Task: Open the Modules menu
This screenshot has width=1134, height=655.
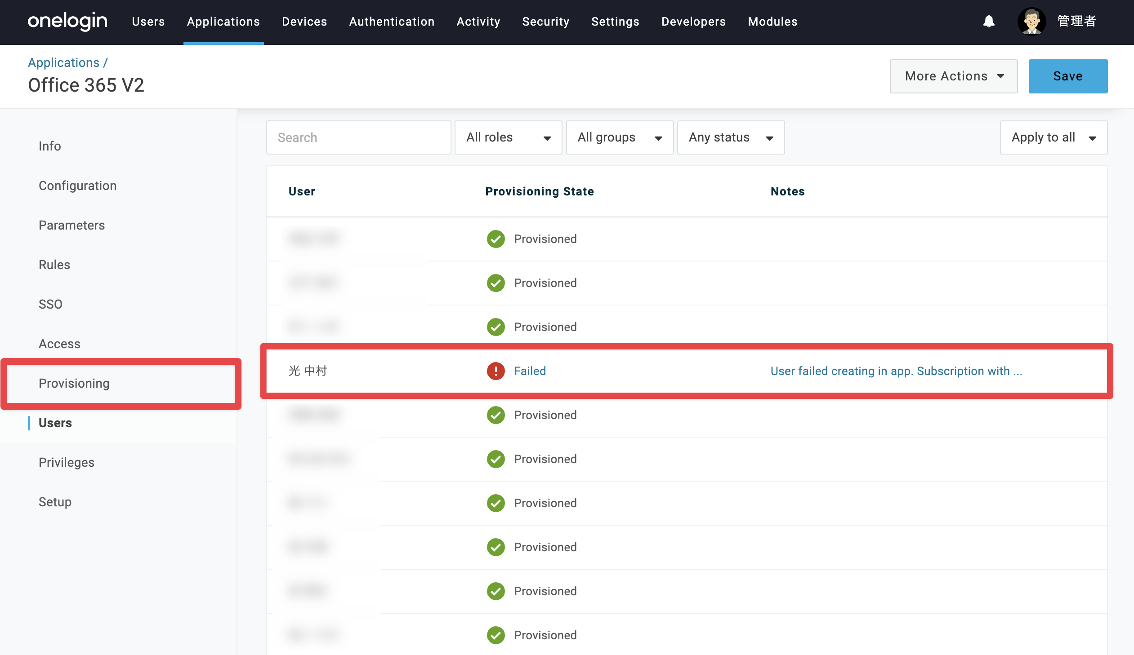Action: 772,22
